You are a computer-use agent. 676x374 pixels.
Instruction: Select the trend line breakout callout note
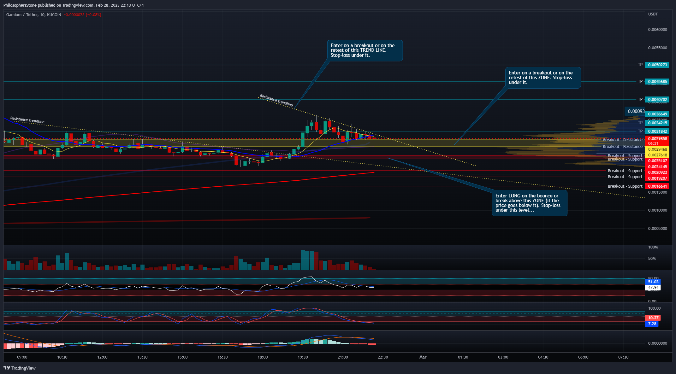[365, 50]
